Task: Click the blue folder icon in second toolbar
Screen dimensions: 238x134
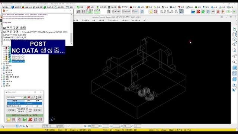Action: pyautogui.click(x=193, y=12)
